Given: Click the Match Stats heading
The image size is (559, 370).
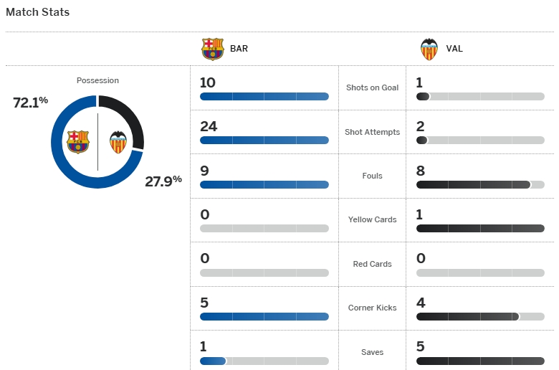Looking at the screenshot, I should pyautogui.click(x=38, y=12).
